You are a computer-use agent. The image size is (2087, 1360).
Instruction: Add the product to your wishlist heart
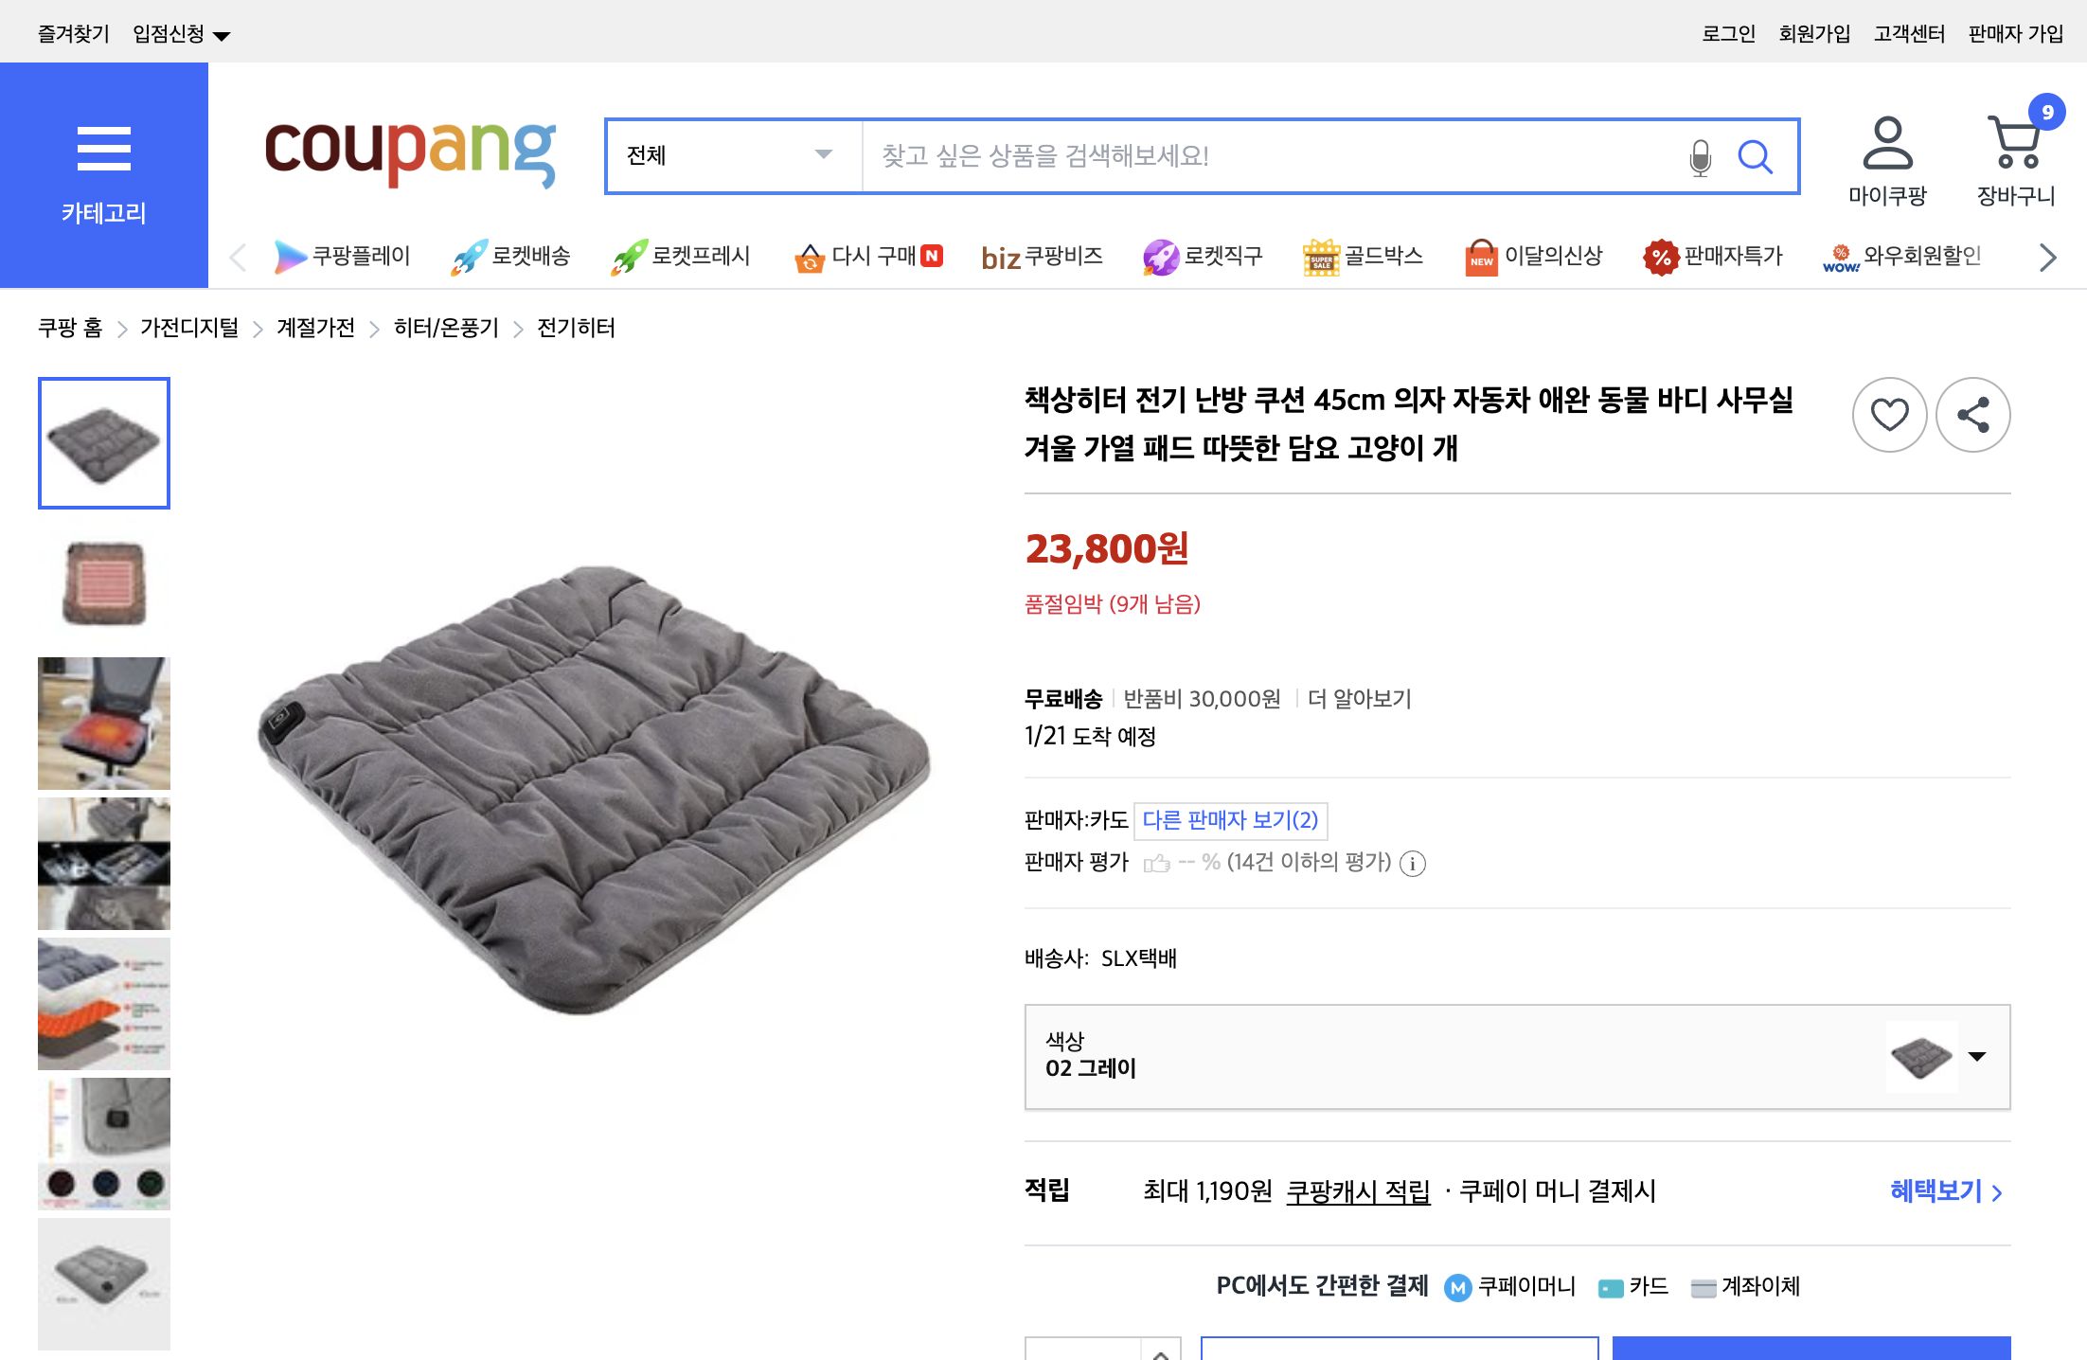point(1888,414)
